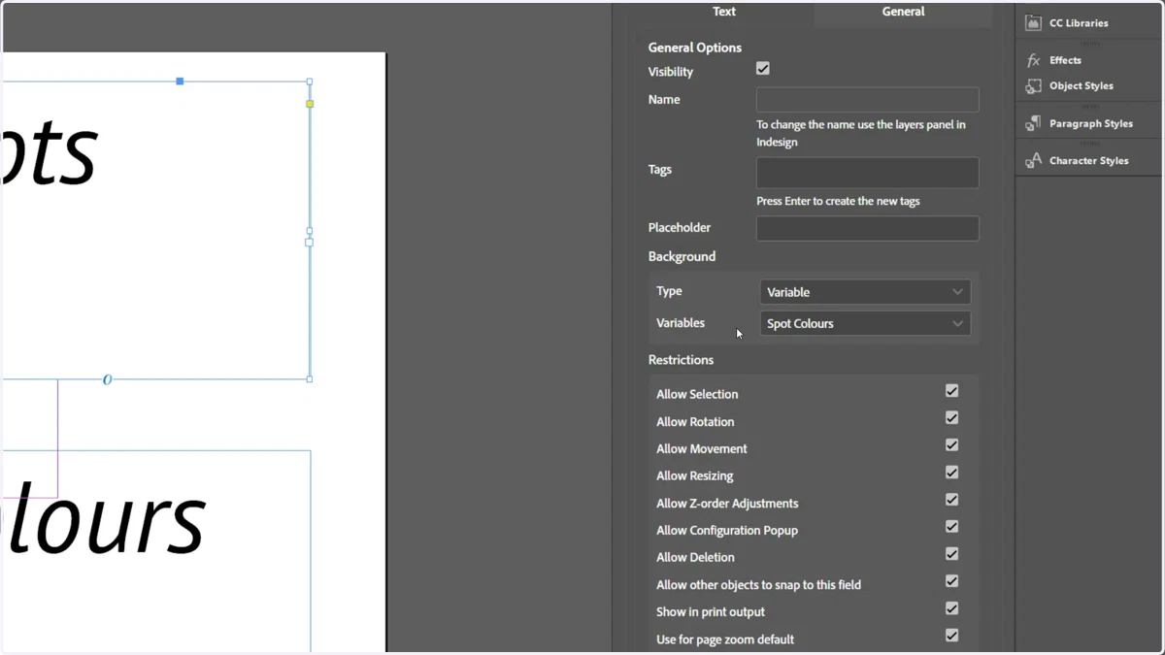Uncheck Allow Movement restriction
This screenshot has width=1165, height=655.
(x=952, y=445)
